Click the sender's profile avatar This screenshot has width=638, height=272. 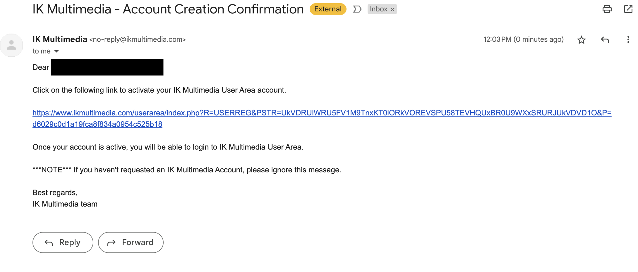pos(12,45)
